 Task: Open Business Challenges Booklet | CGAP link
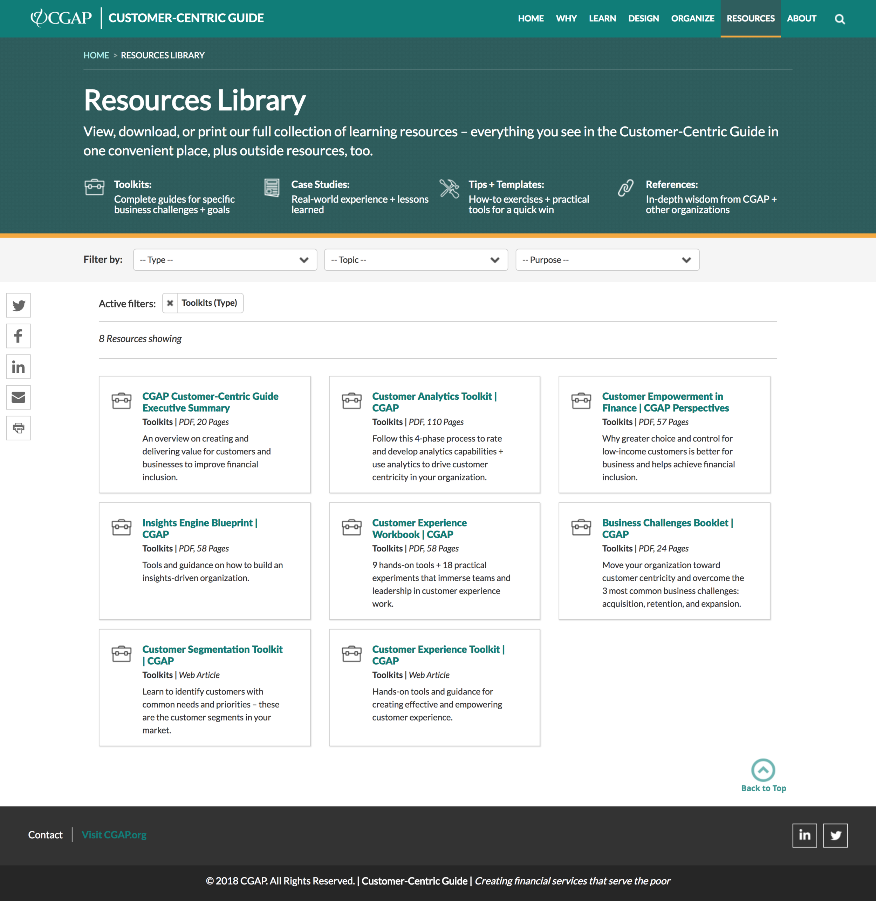point(668,529)
